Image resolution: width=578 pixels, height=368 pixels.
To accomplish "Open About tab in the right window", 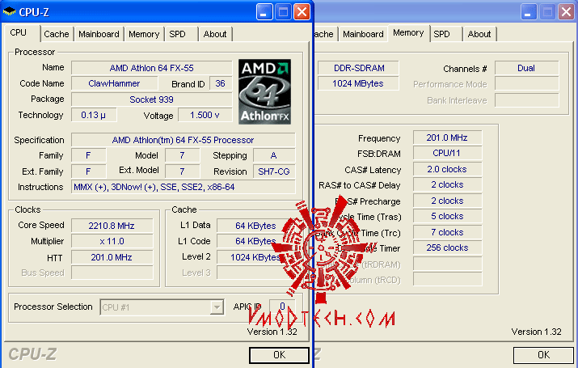I will (479, 34).
